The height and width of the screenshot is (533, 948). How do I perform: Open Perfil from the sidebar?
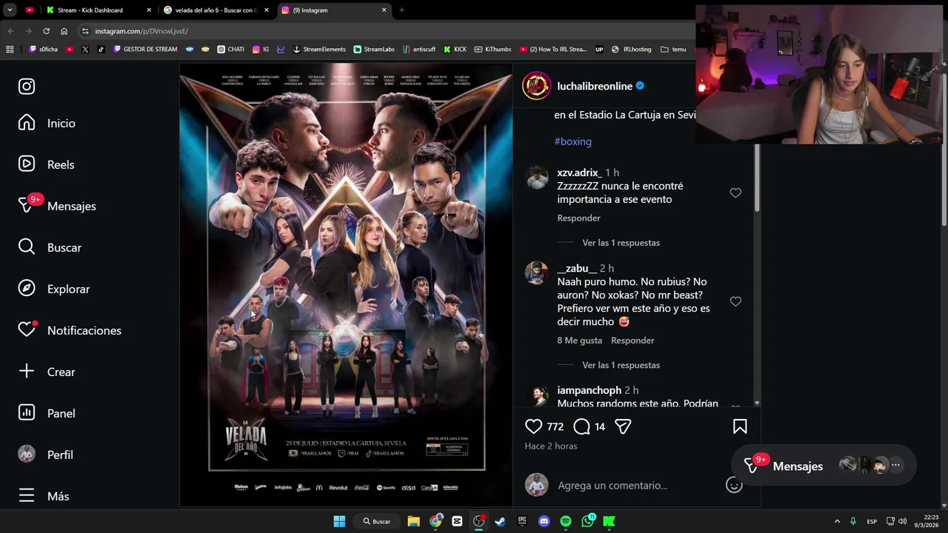point(46,455)
